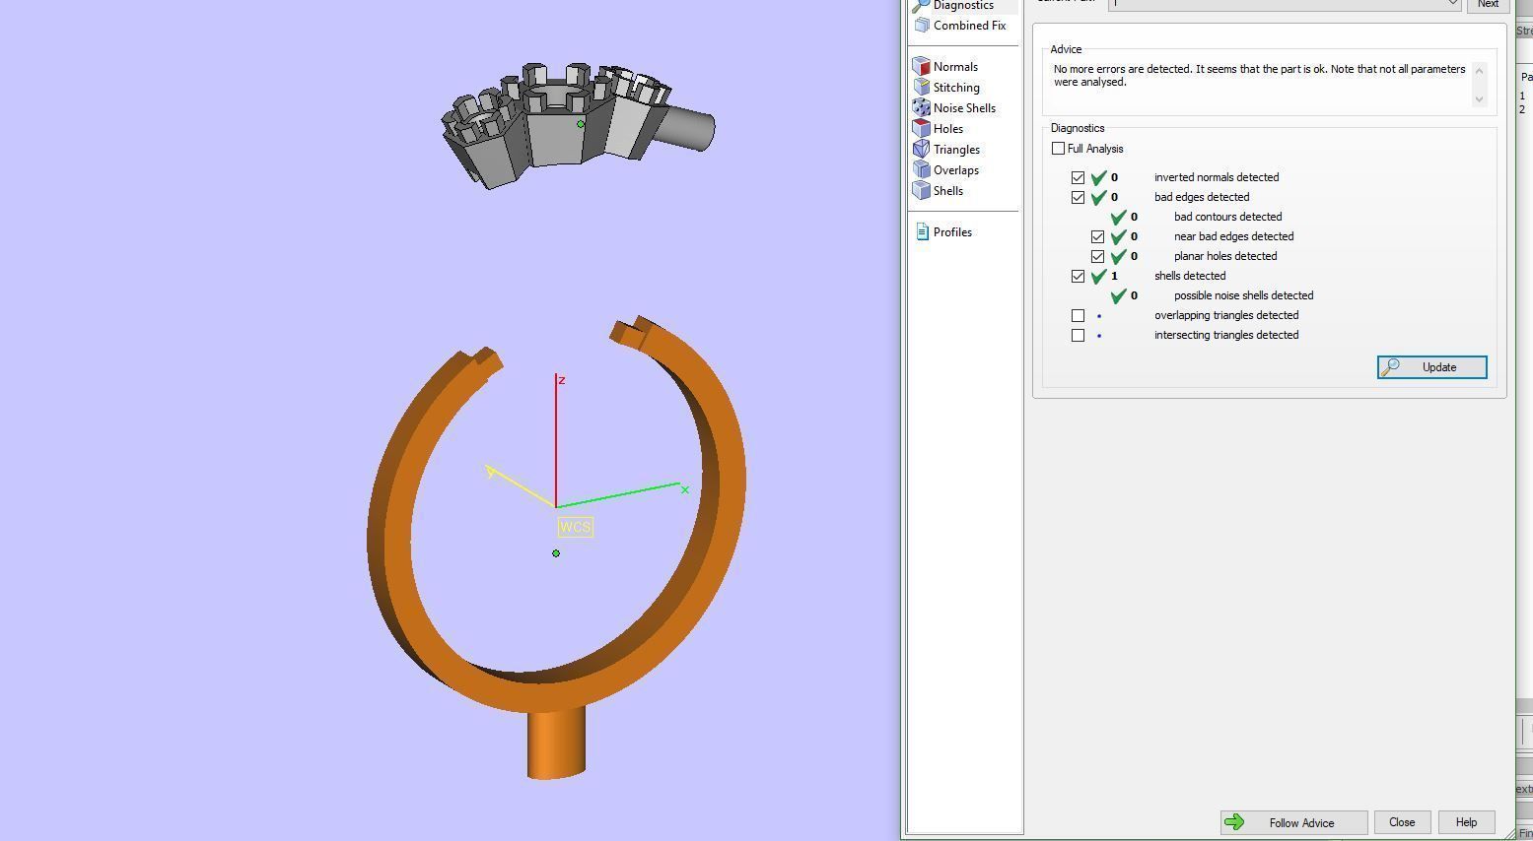Open the Combined Fix page
Viewport: 1533px width, 841px height.
point(959,26)
